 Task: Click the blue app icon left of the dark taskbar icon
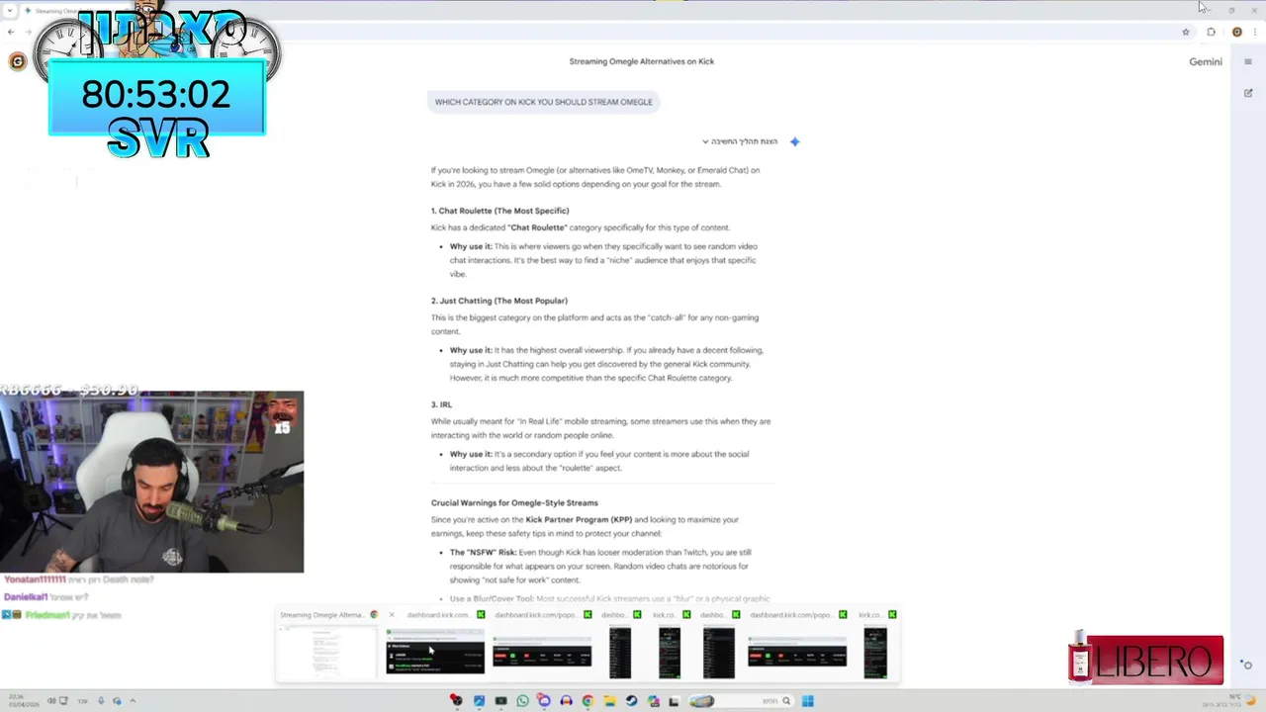[x=479, y=701]
